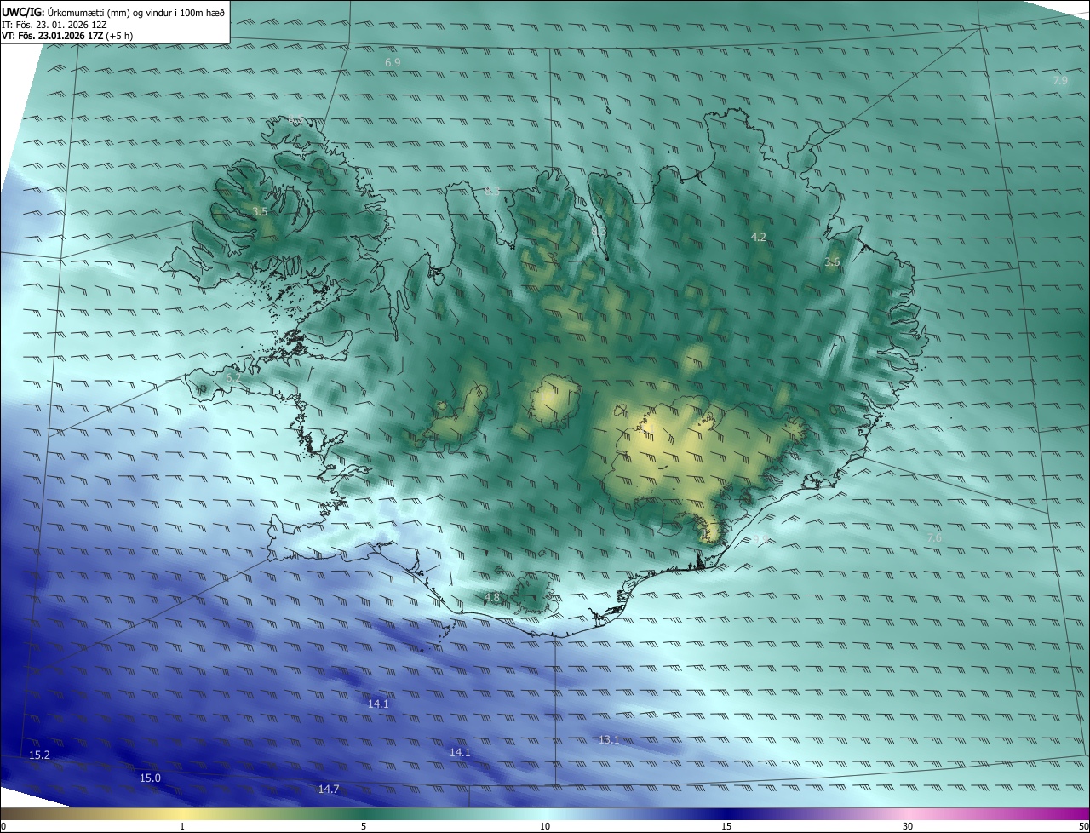The width and height of the screenshot is (1090, 833).
Task: Click the 0 tick on the color scale
Action: tap(3, 827)
